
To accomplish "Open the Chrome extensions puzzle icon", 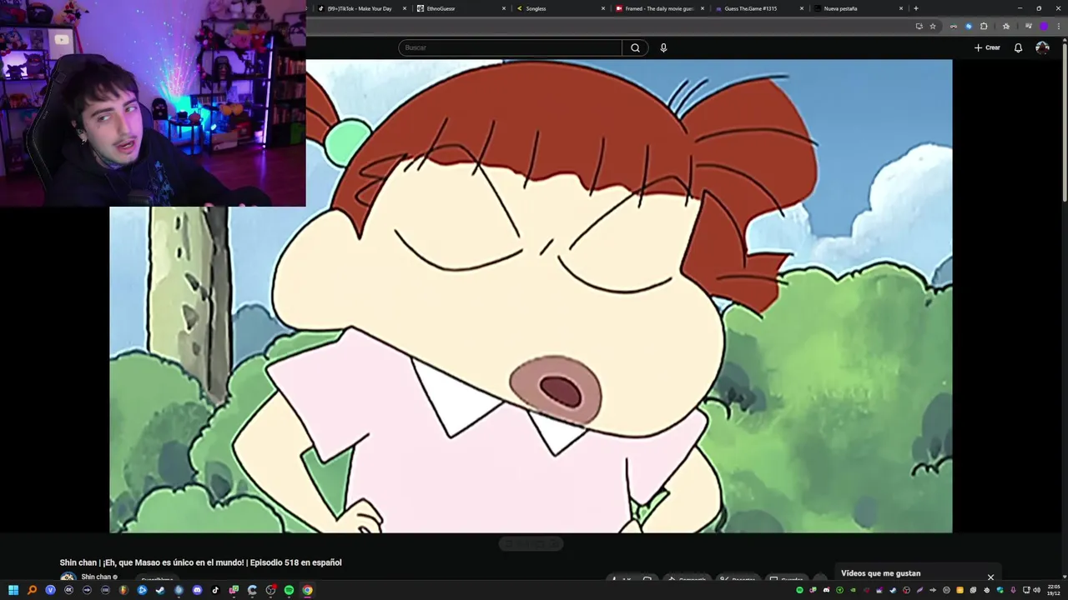I will 984,26.
